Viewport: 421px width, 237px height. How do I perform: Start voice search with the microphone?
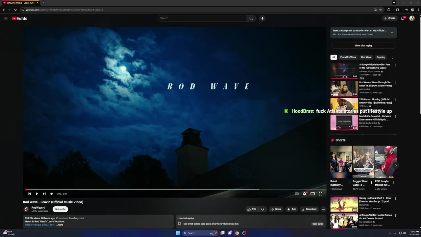pos(262,18)
